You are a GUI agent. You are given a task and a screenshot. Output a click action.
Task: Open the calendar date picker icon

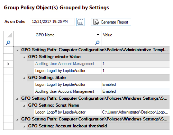80,22
